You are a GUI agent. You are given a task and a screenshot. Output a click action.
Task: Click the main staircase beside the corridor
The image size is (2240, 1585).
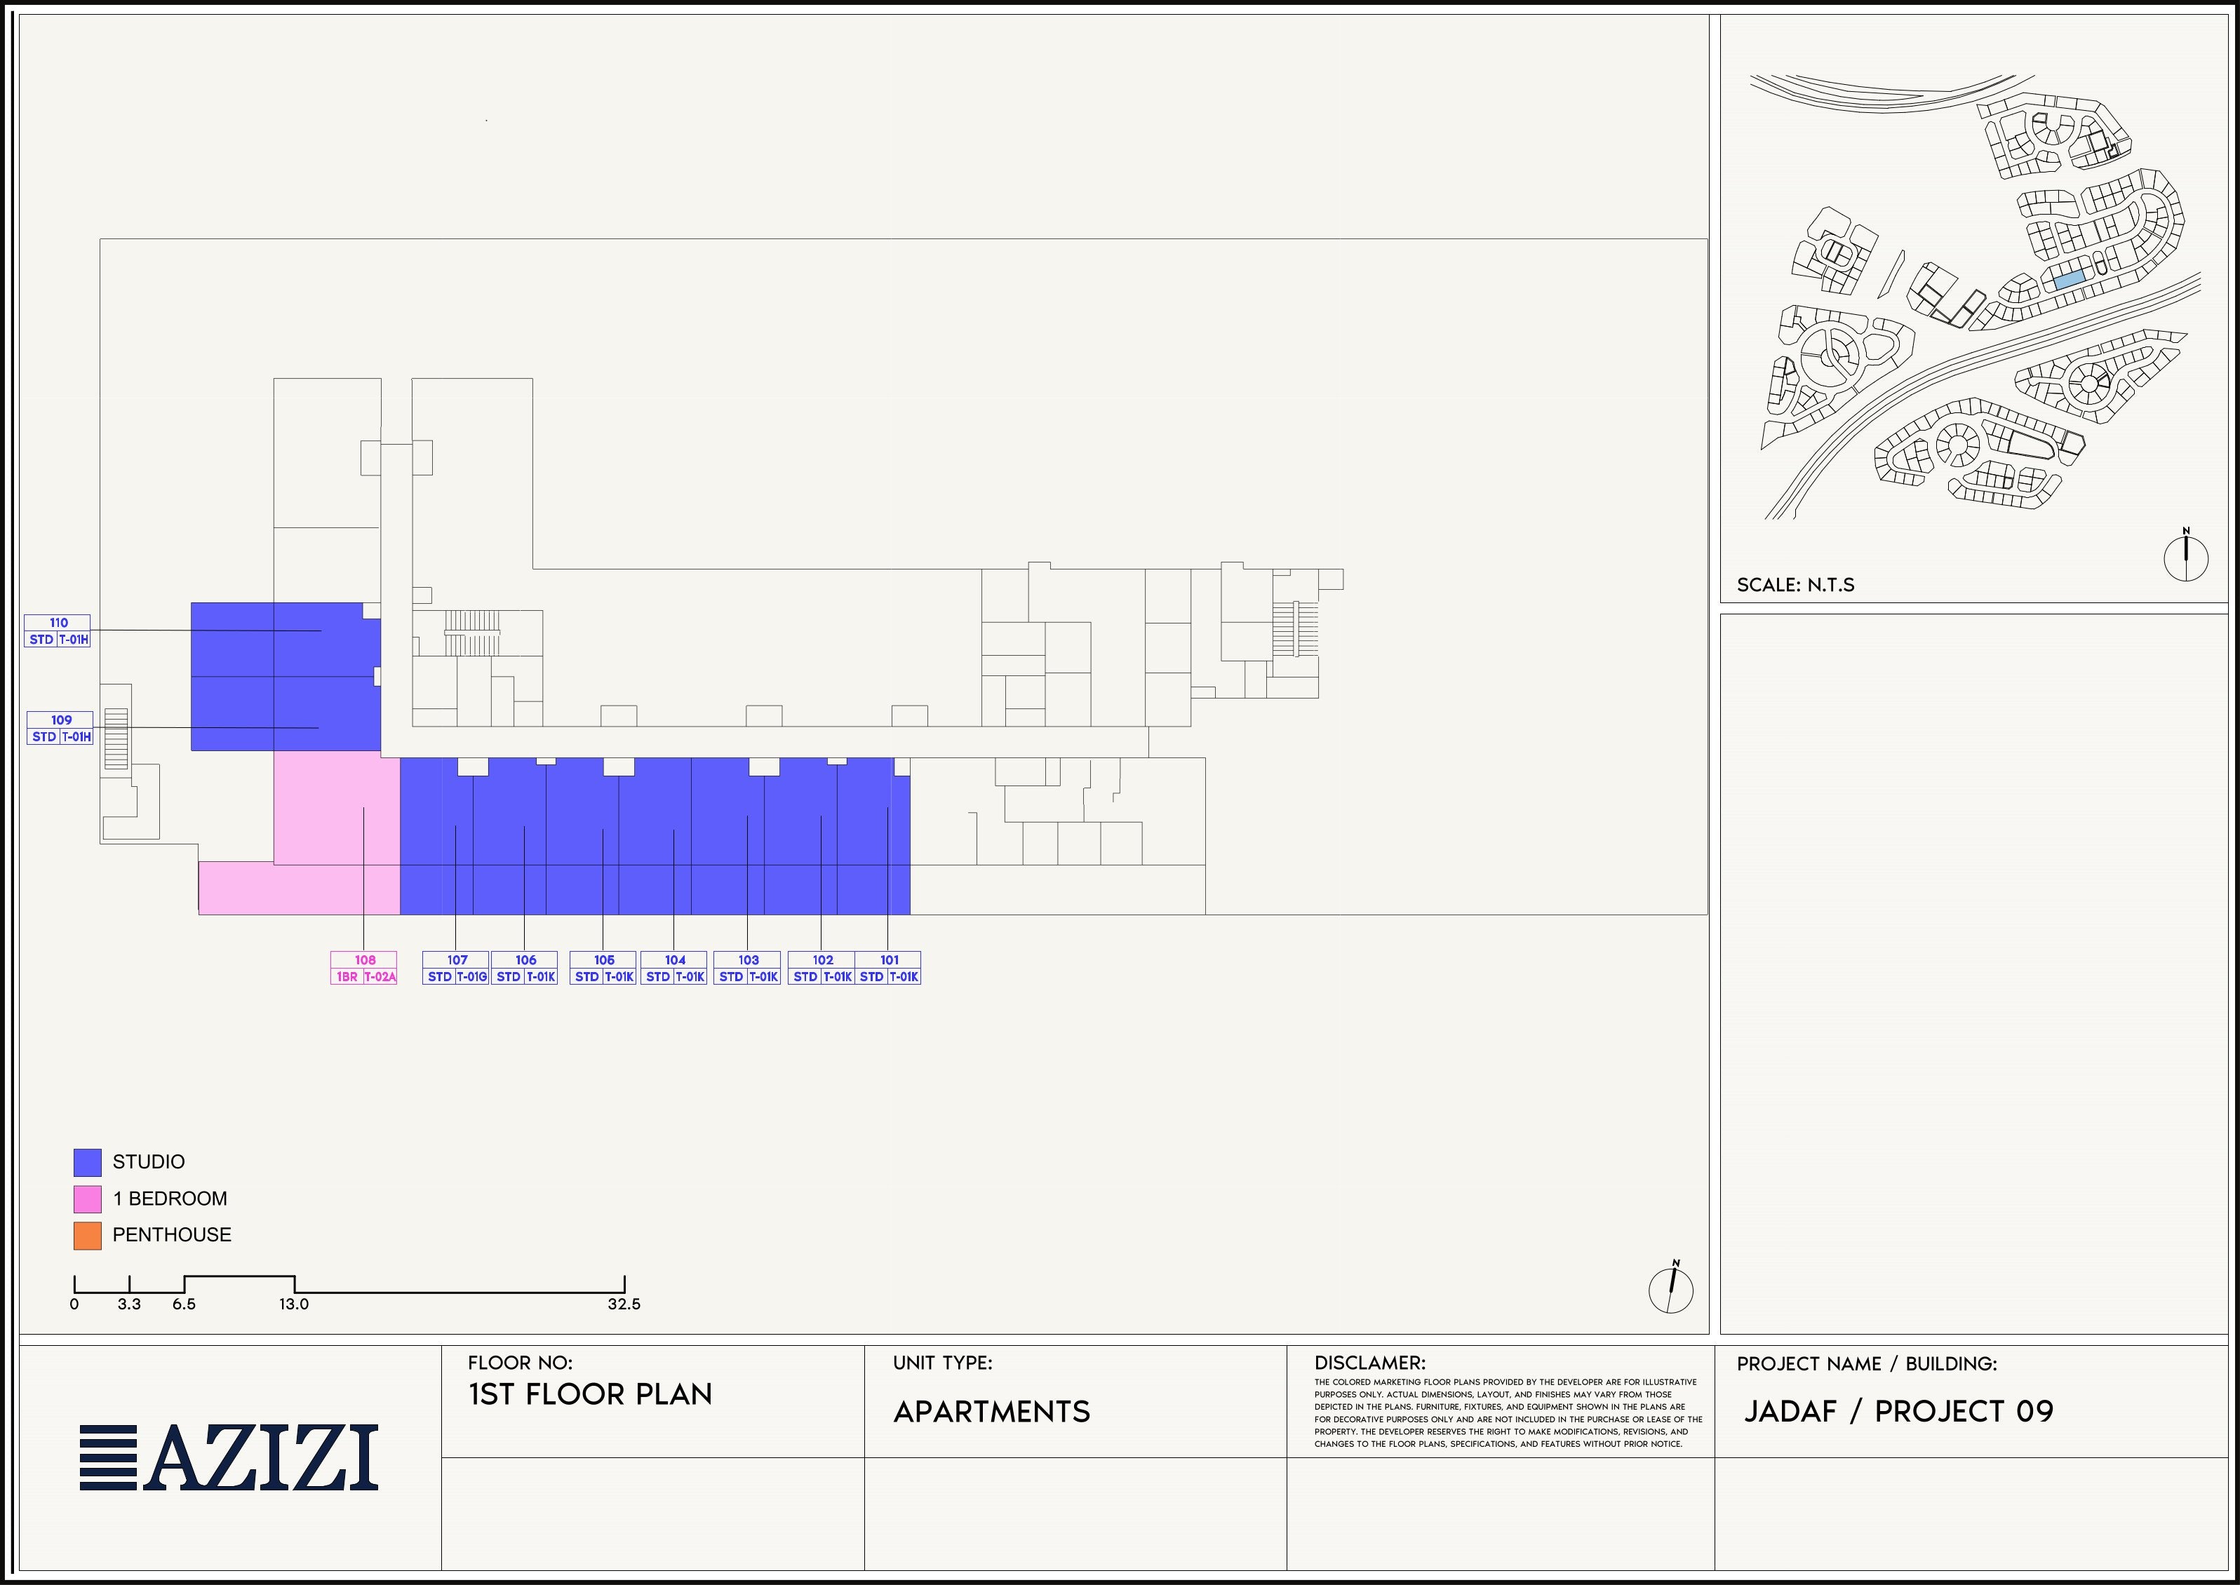click(x=472, y=633)
